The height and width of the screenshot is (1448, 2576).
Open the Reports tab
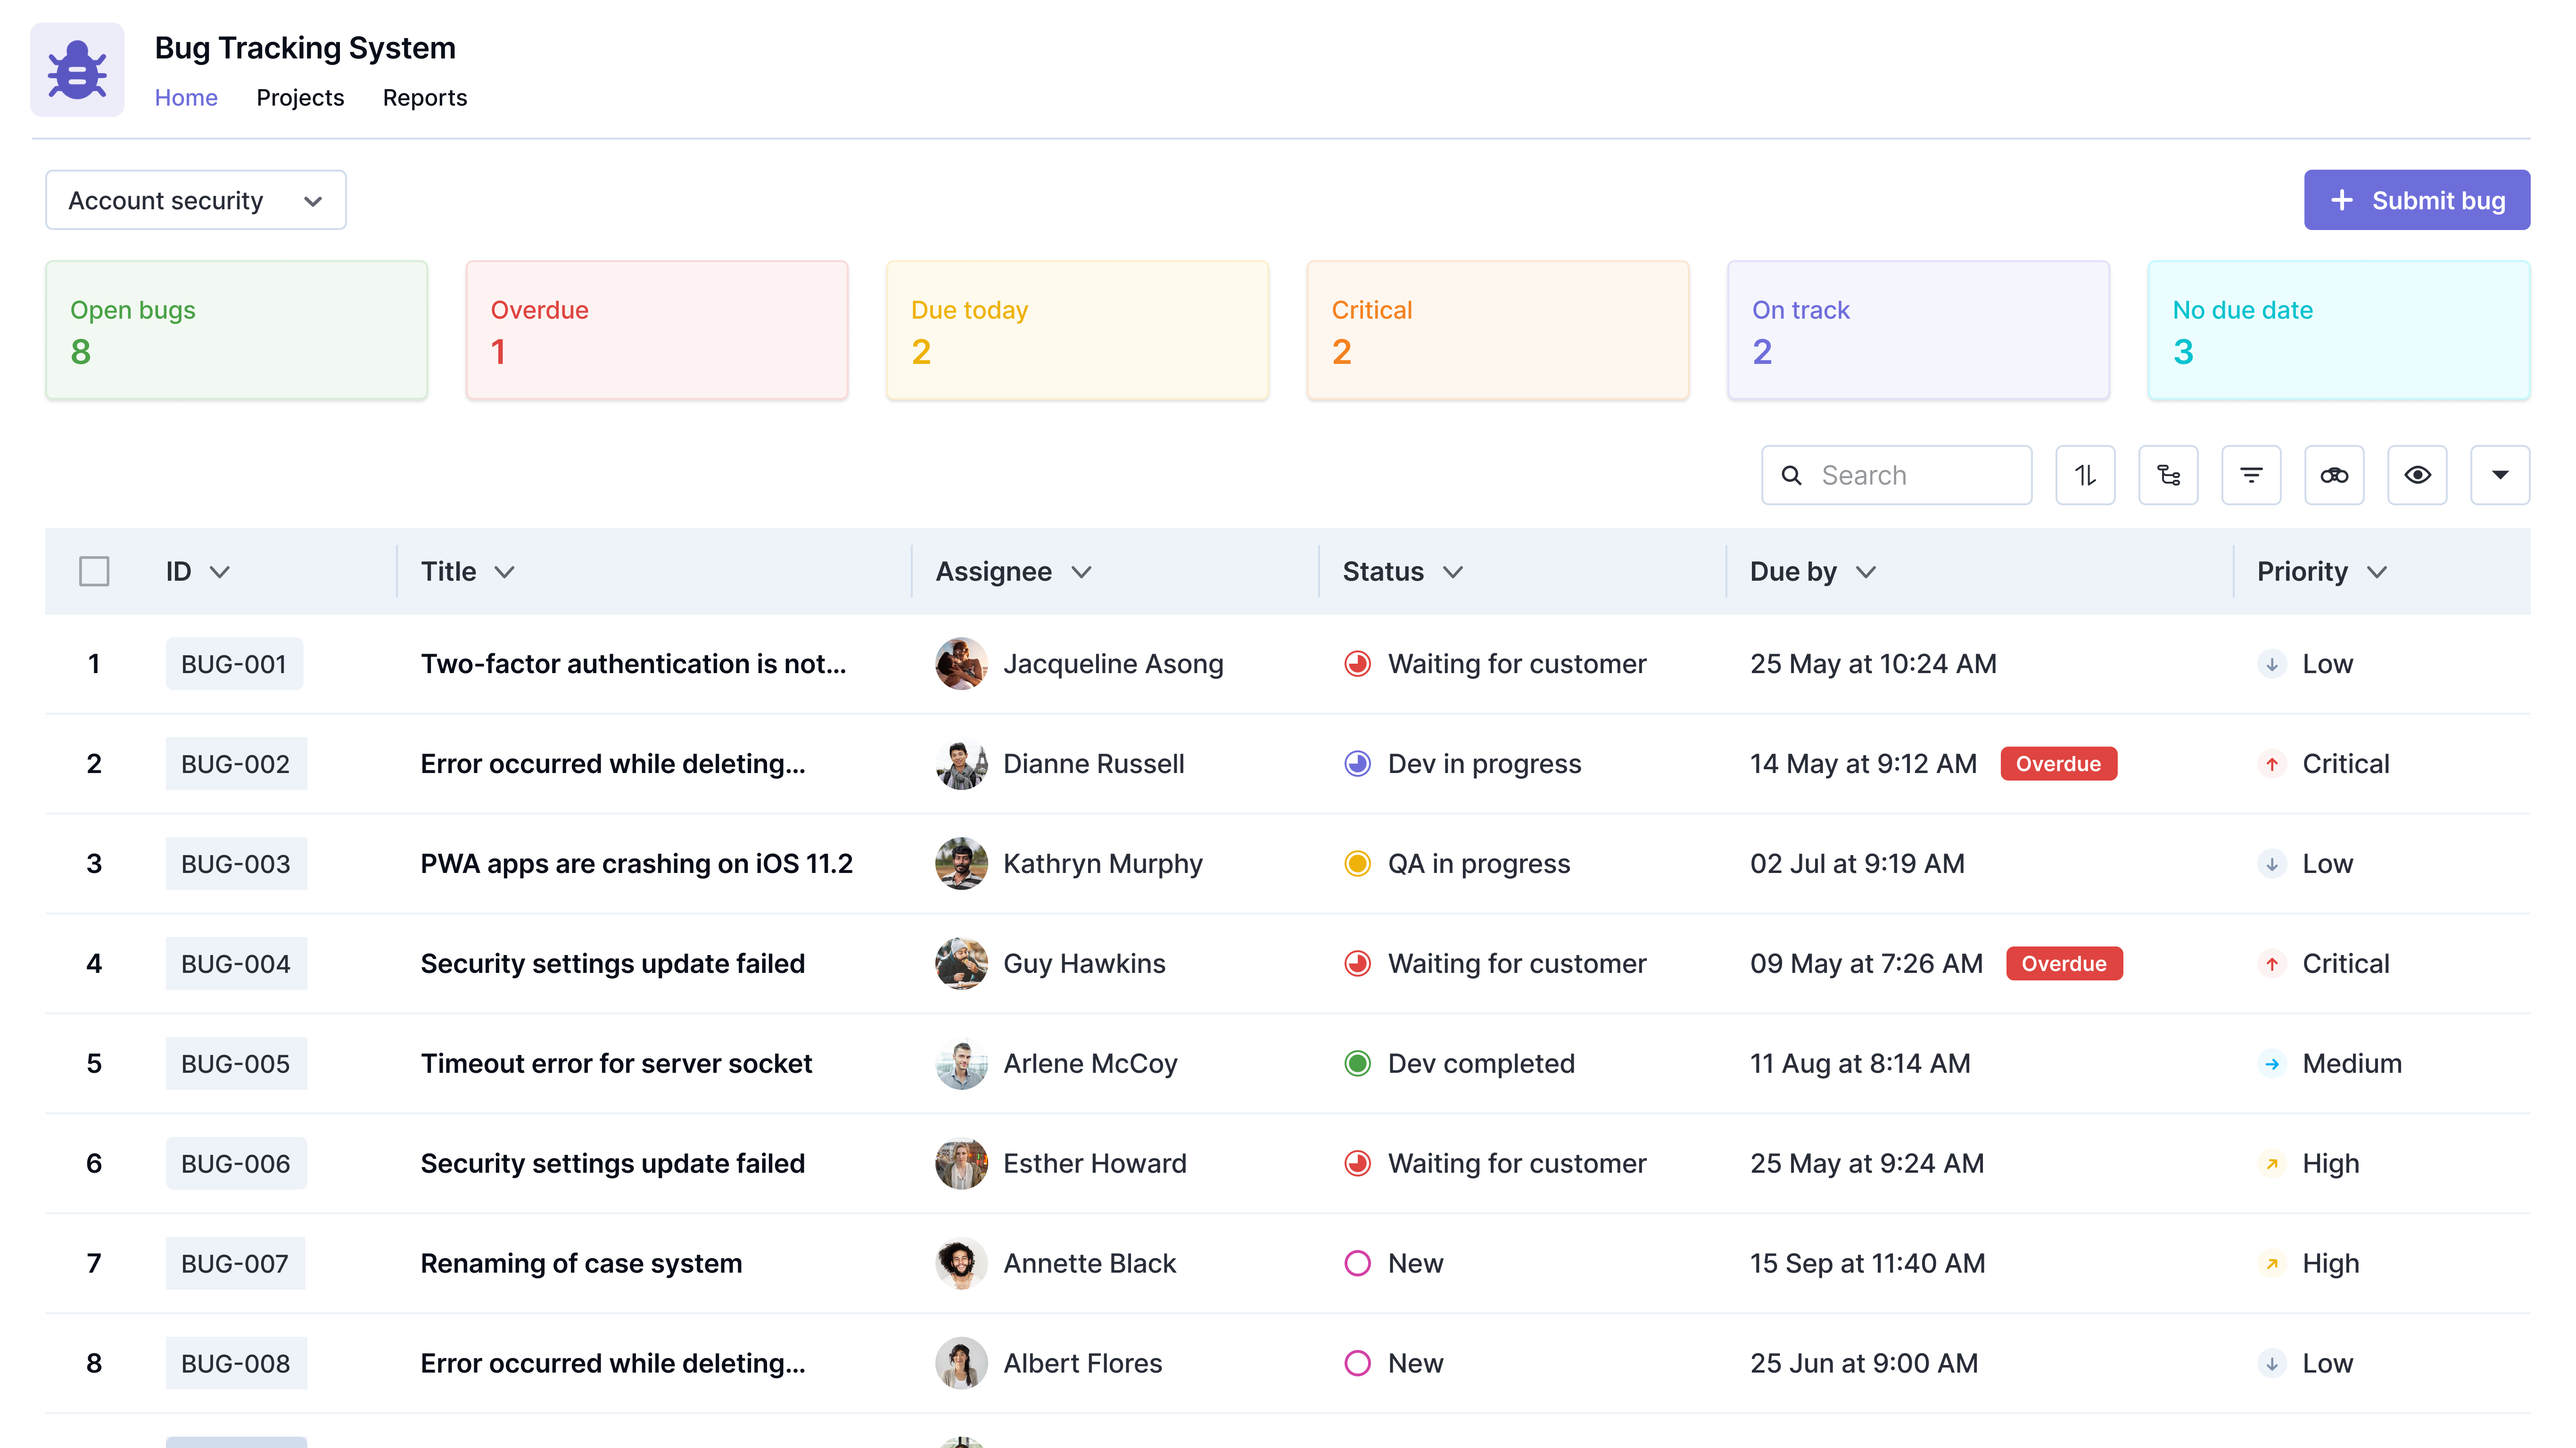tap(425, 98)
